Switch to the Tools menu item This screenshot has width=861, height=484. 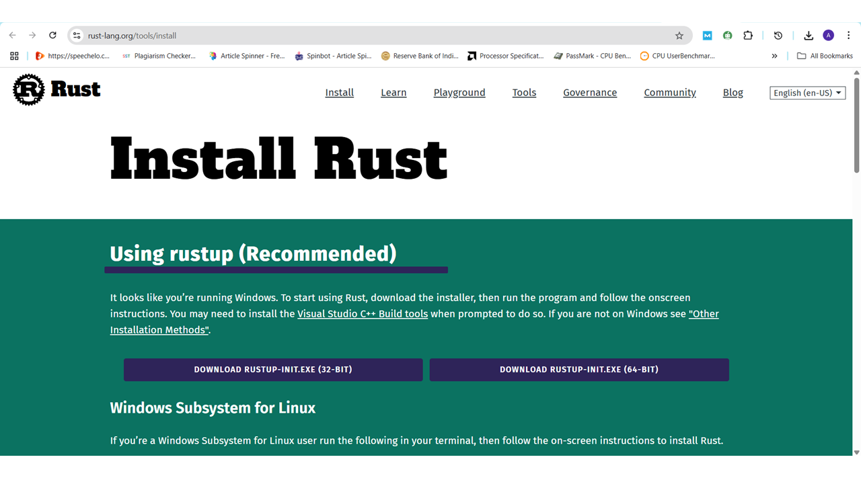(524, 93)
